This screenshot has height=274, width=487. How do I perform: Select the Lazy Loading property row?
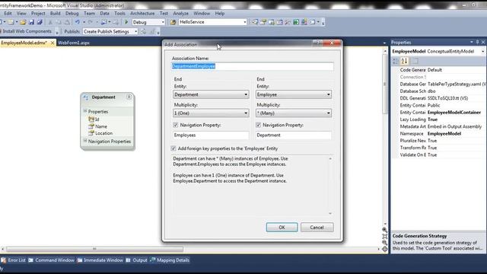tap(438, 119)
